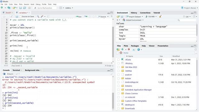This screenshot has height=112, width=199.
Task: Expand Import Dataset dropdown
Action: pyautogui.click(x=142, y=16)
